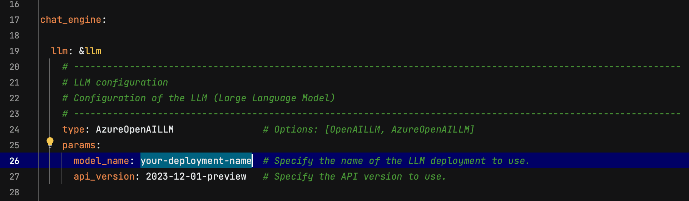The width and height of the screenshot is (689, 201).
Task: Click the llm key on line 19
Action: (59, 51)
